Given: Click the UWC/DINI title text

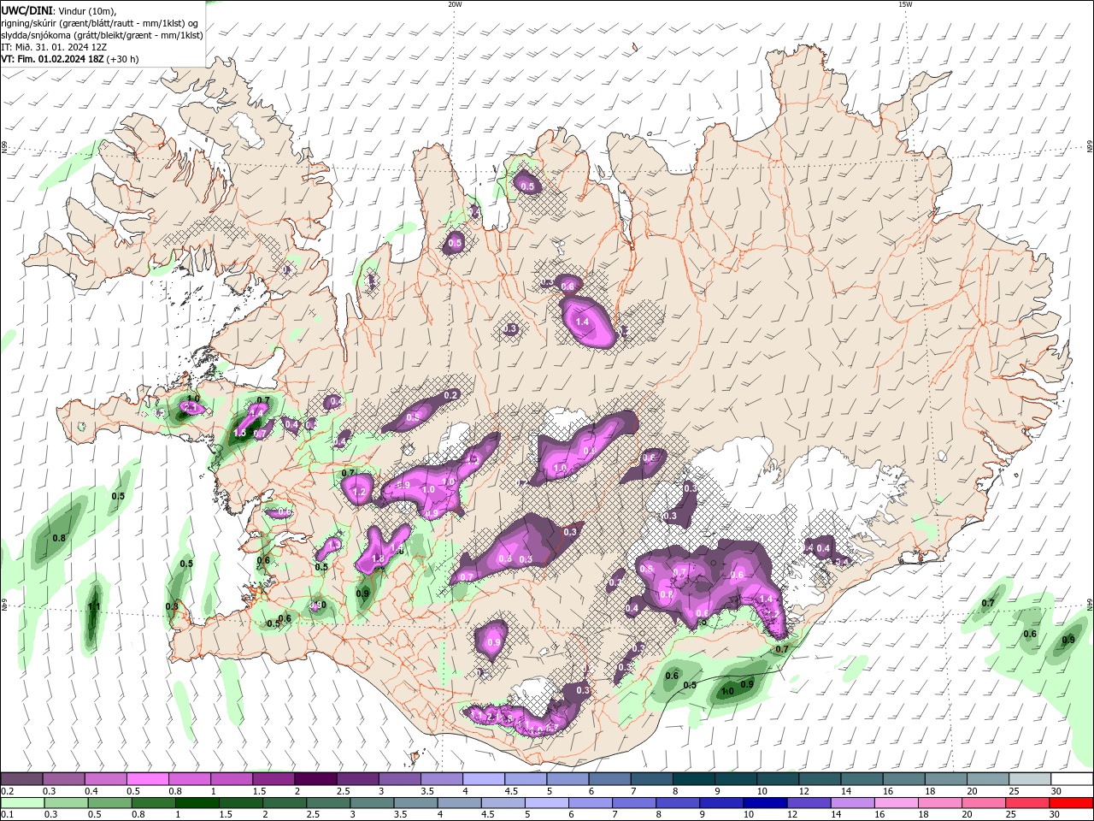Looking at the screenshot, I should (x=28, y=10).
